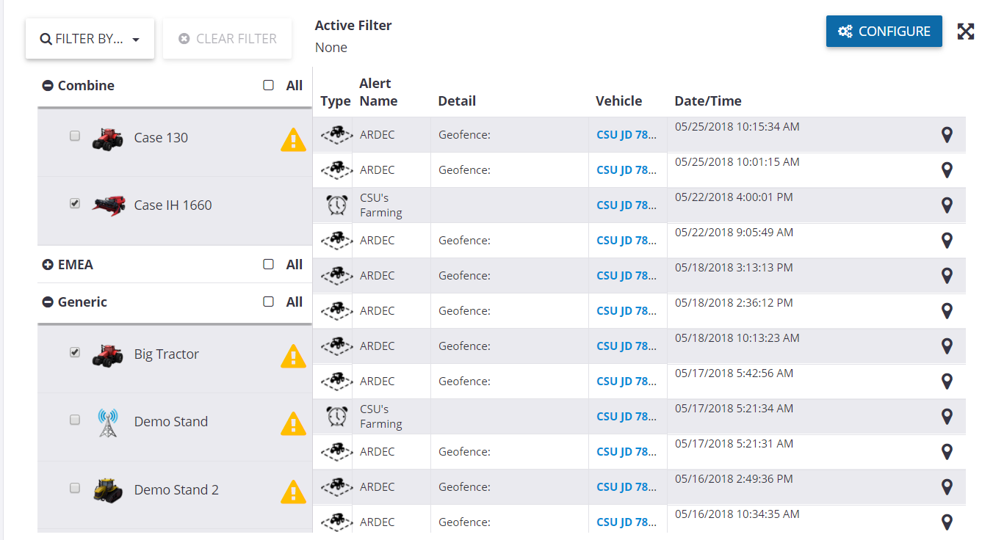This screenshot has height=540, width=982.
Task: Select the Big Tractor label
Action: click(167, 354)
